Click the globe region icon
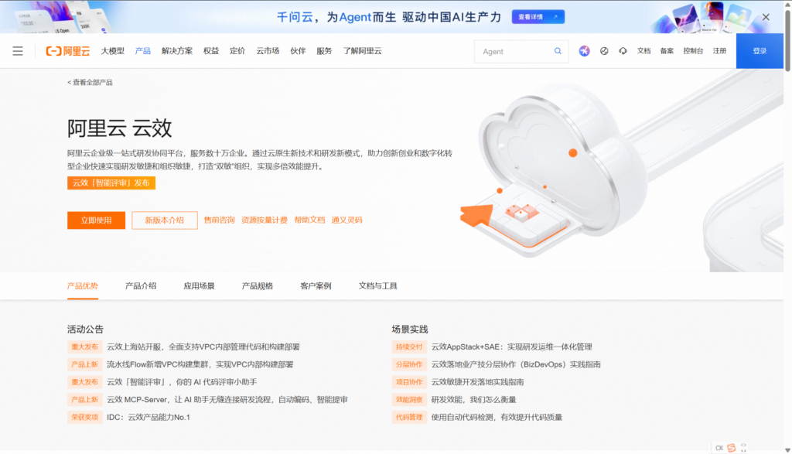 click(604, 51)
